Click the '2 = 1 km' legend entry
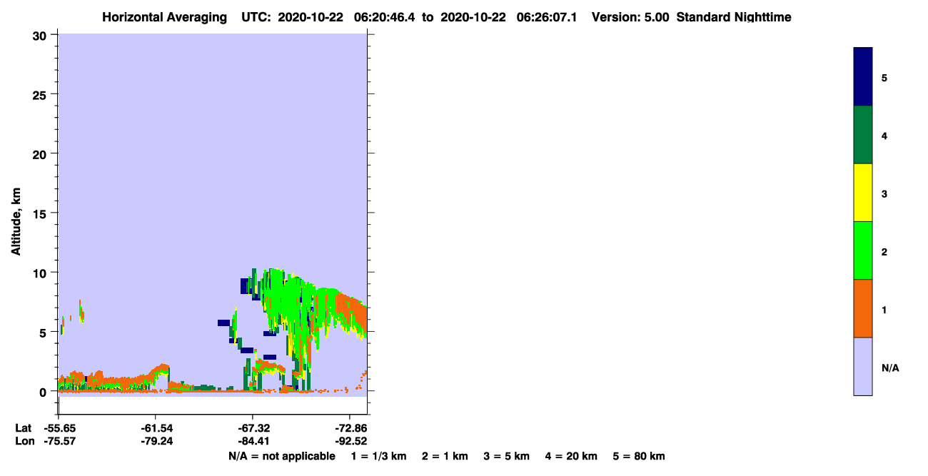 point(445,456)
